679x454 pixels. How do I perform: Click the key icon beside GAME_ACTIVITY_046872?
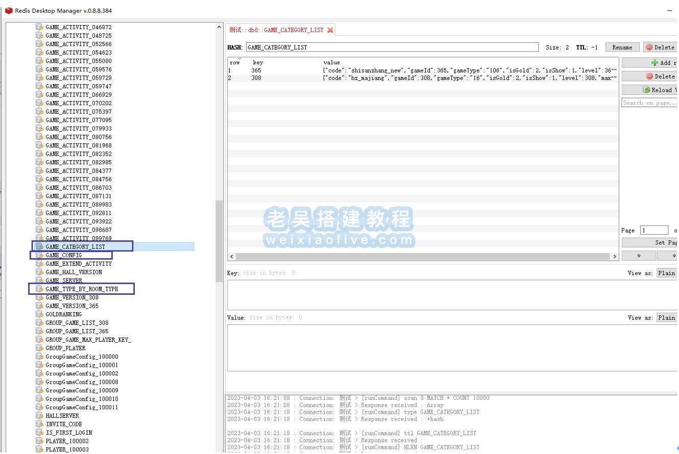click(x=39, y=27)
